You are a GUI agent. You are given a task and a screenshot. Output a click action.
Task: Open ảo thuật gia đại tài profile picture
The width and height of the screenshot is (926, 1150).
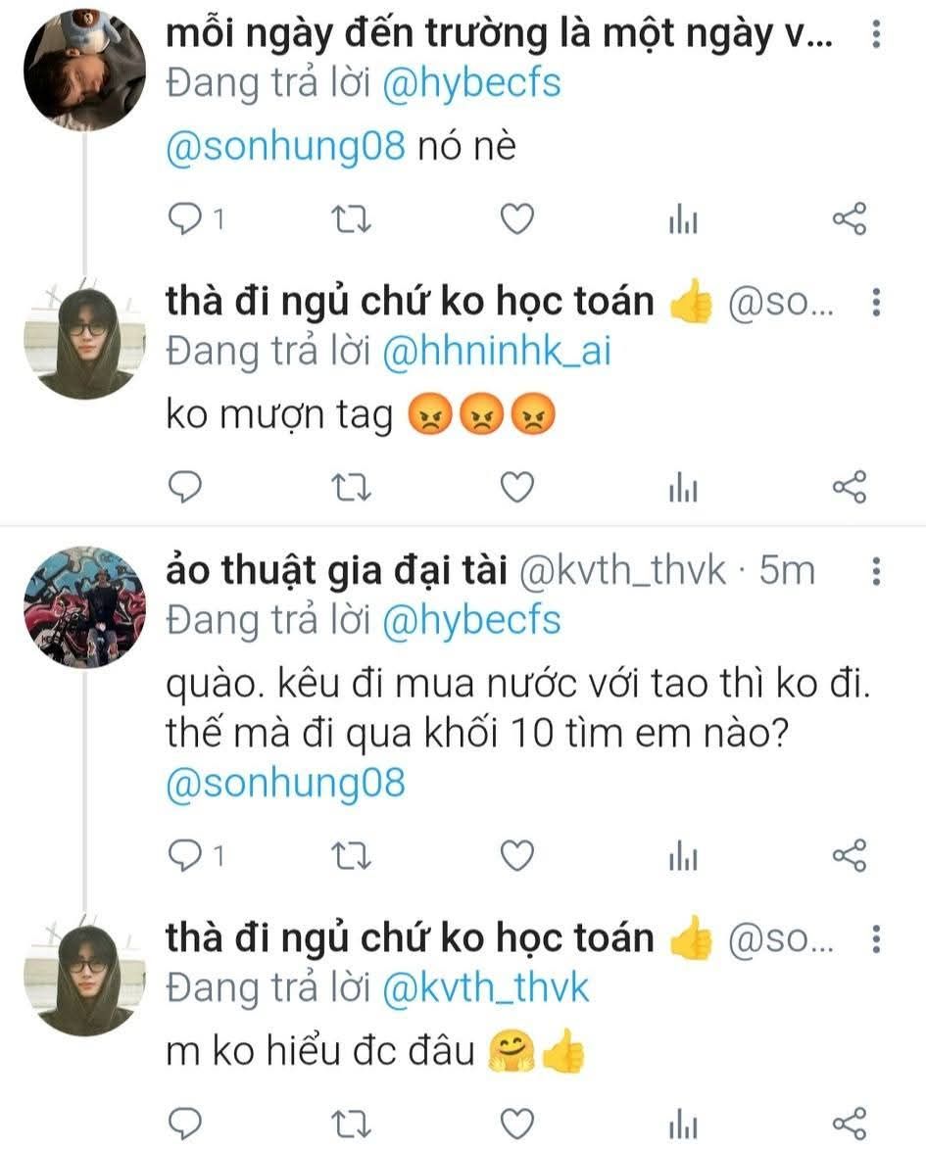pyautogui.click(x=83, y=607)
